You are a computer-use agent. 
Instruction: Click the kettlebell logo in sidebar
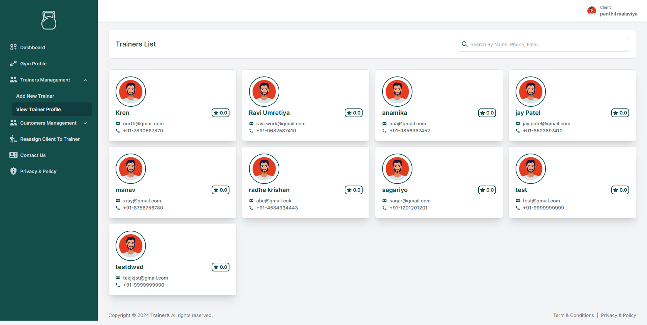click(x=49, y=20)
